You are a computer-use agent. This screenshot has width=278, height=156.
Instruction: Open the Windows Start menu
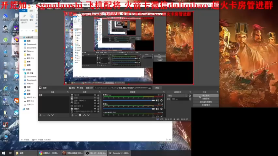point(3,153)
